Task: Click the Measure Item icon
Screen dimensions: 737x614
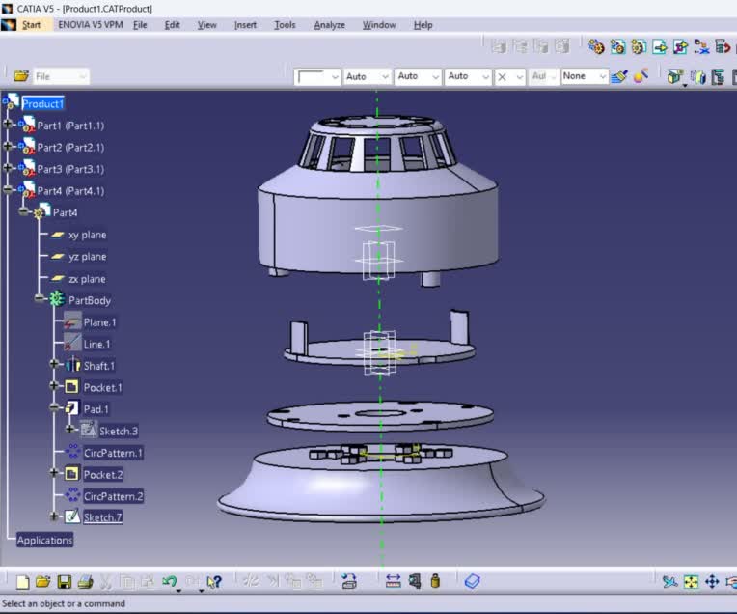Action: click(415, 581)
